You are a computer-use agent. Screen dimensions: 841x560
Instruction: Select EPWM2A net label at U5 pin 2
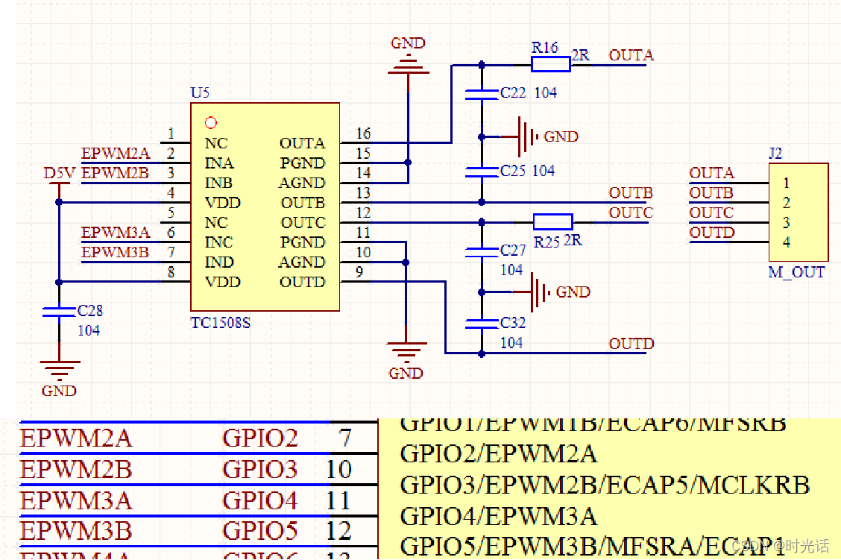[x=116, y=154]
